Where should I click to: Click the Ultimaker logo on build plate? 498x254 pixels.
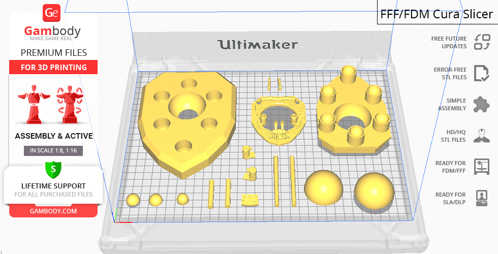click(x=258, y=45)
